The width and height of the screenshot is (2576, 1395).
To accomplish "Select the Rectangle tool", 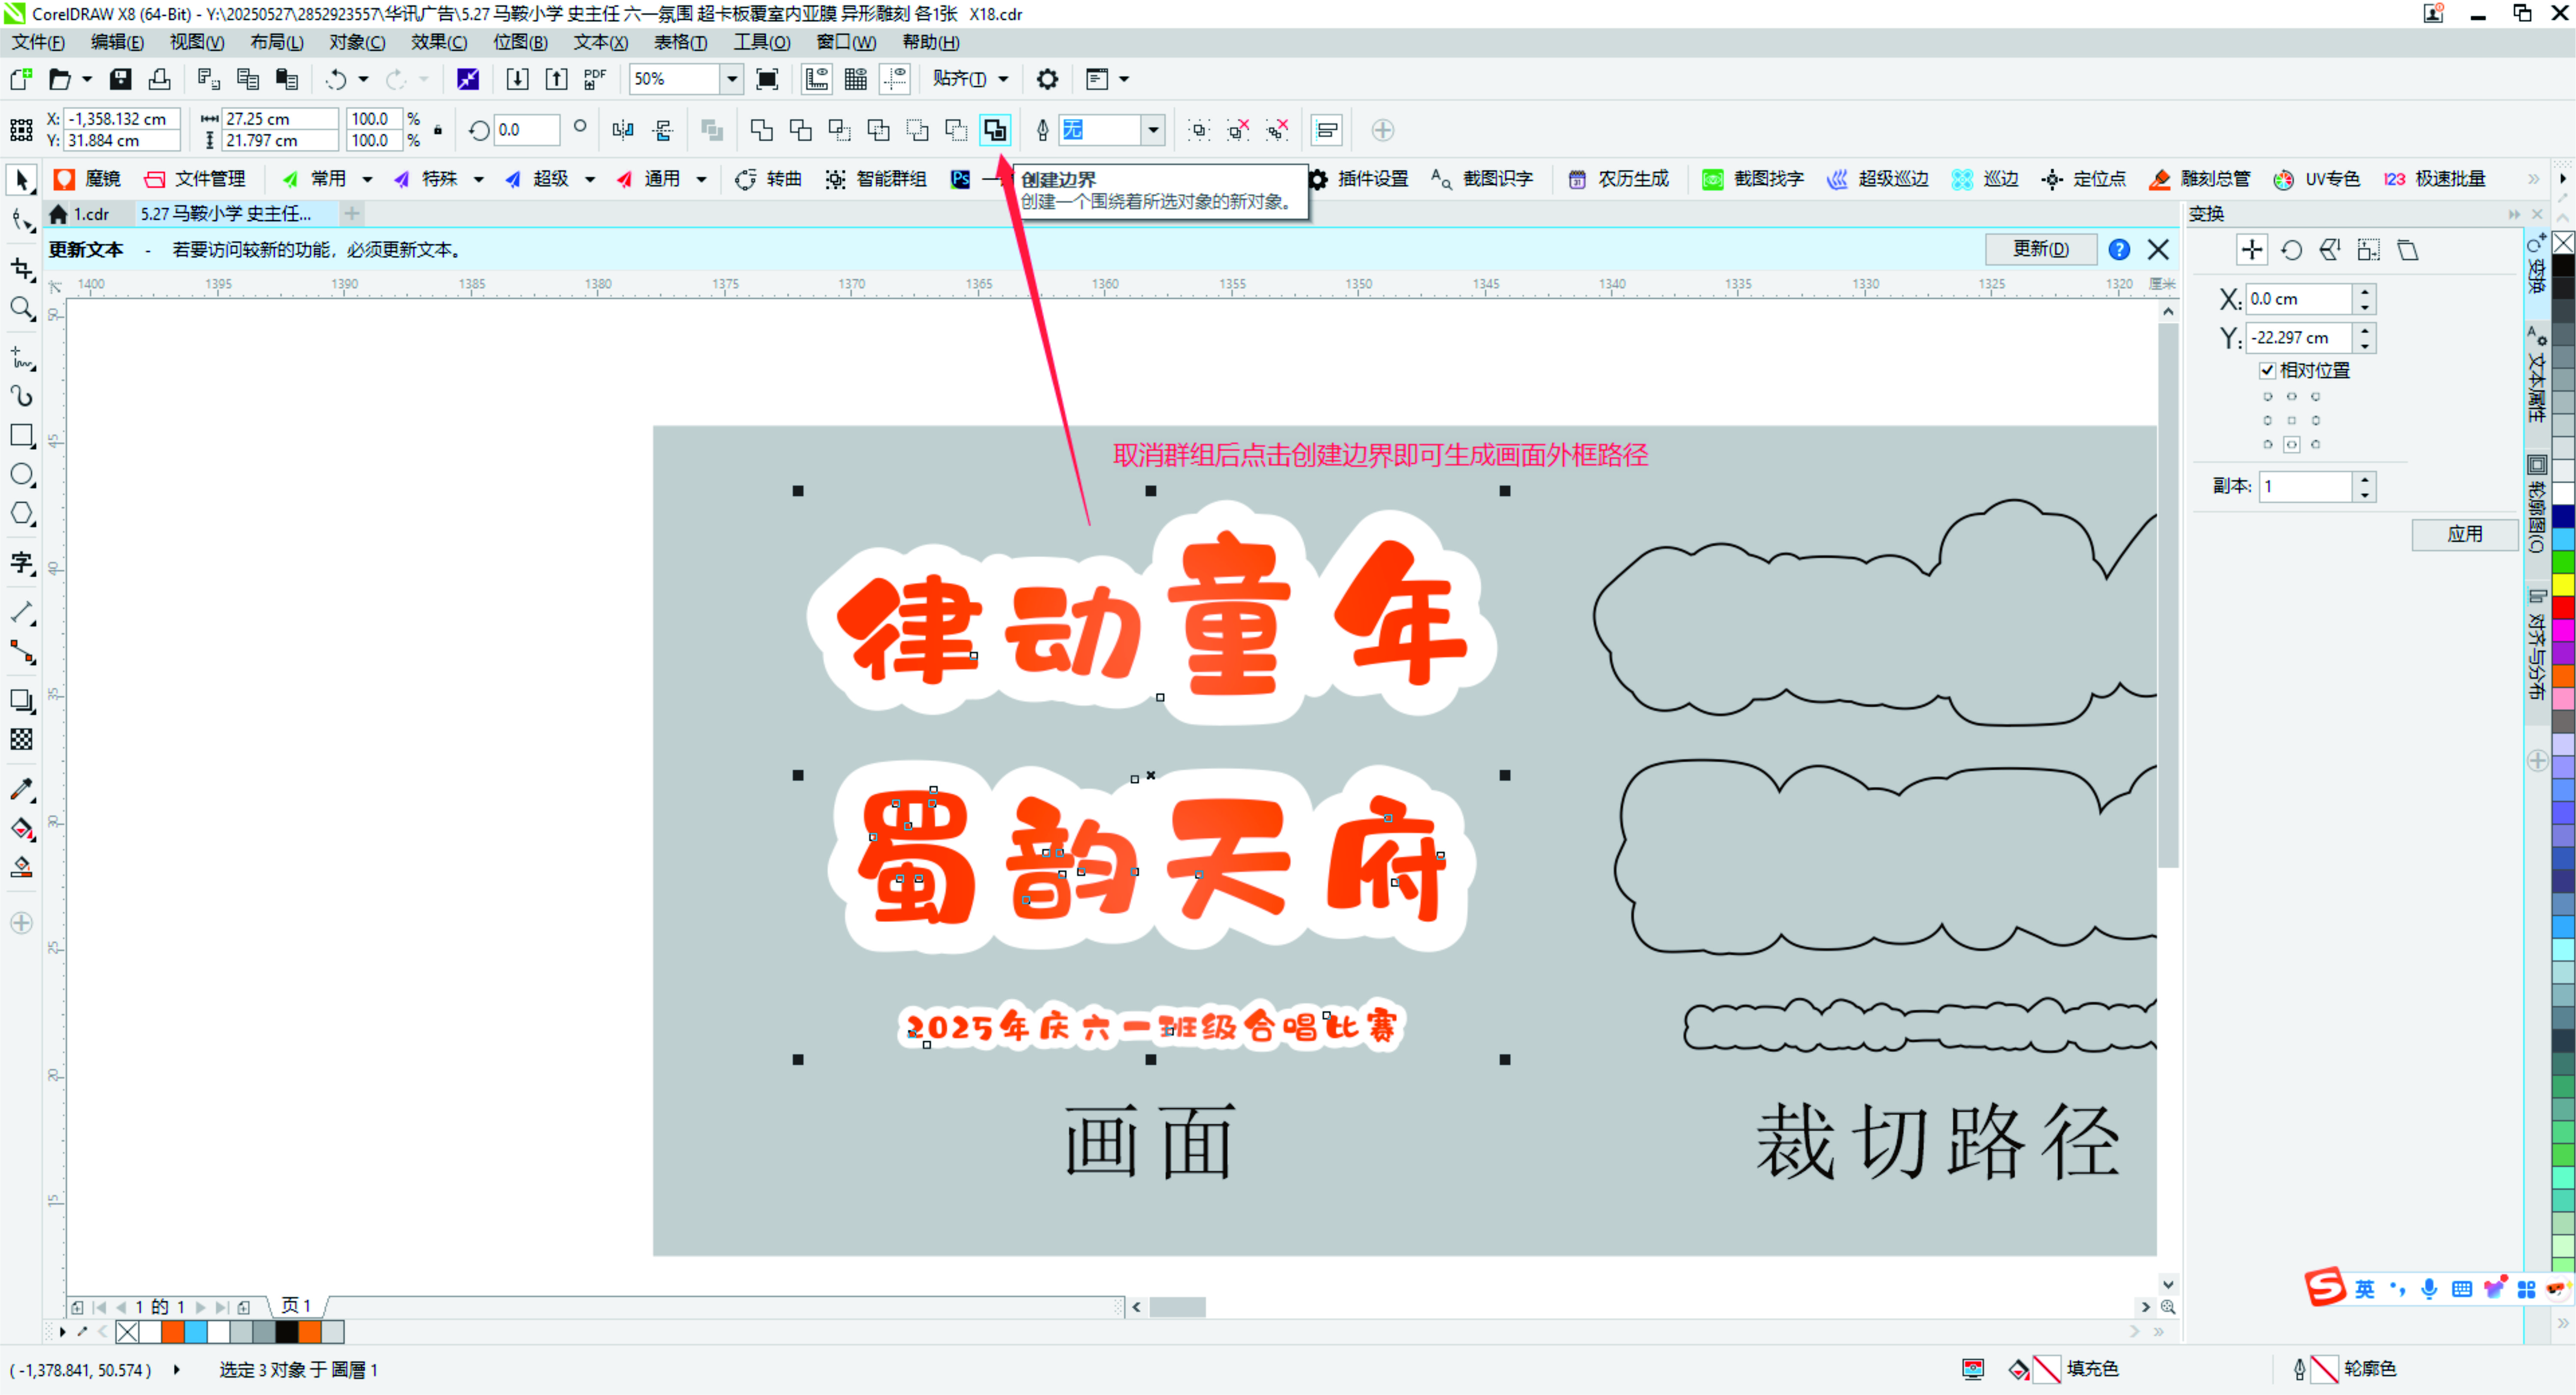I will tap(21, 436).
